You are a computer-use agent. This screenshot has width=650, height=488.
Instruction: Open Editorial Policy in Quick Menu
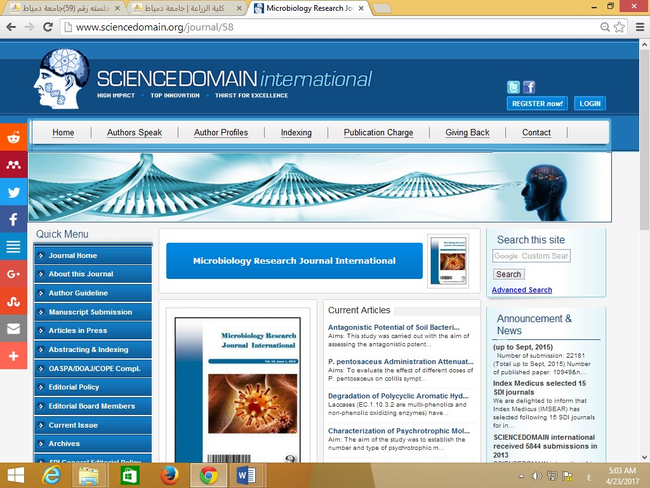click(x=93, y=387)
